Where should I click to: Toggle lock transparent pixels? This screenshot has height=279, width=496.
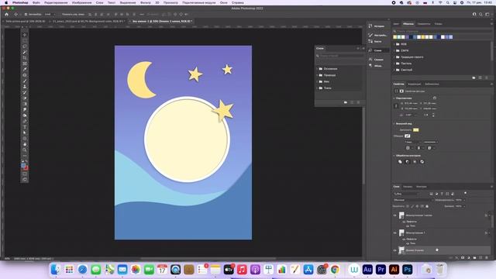(x=408, y=206)
